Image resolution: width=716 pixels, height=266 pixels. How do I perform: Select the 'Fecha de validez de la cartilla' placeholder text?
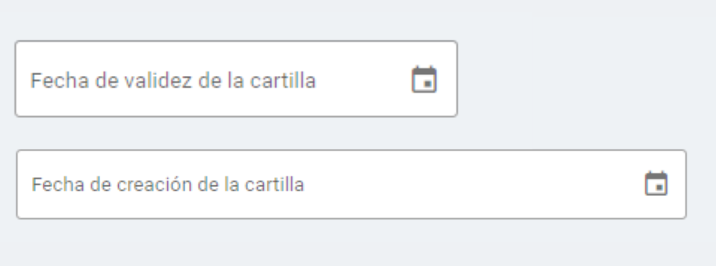[173, 79]
